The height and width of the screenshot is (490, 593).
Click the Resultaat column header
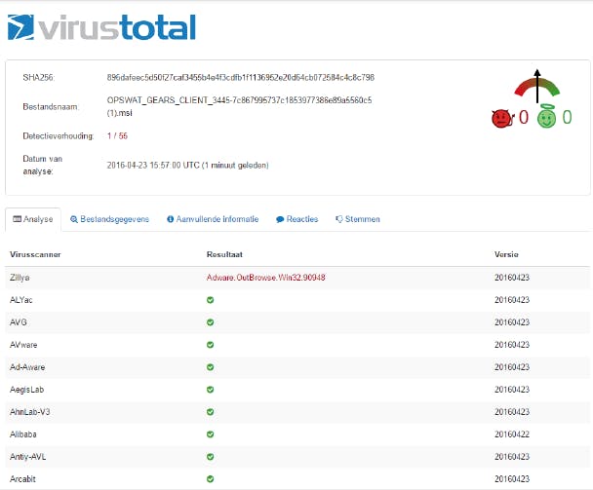[224, 254]
